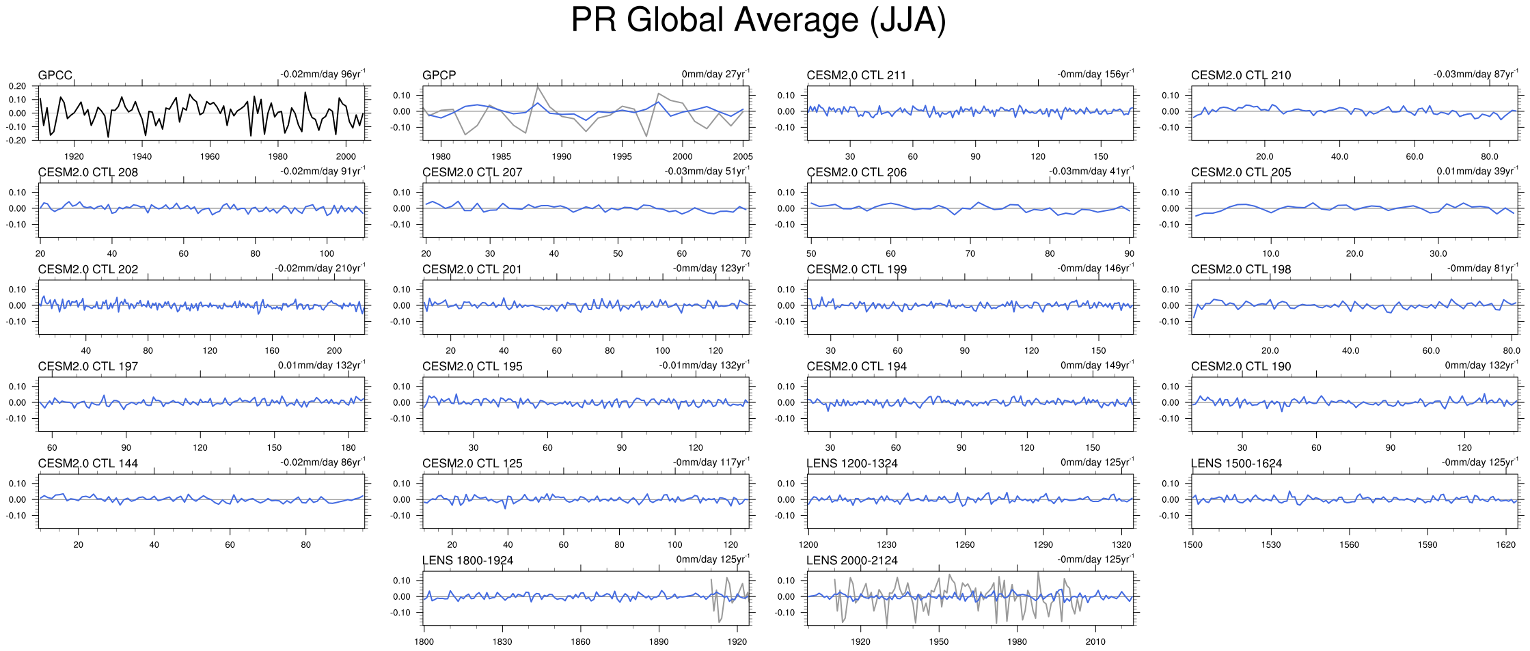
Task: Open the LENS 1800-1924 plot
Action: point(586,598)
